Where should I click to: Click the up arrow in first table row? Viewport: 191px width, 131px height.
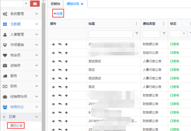pos(66,44)
